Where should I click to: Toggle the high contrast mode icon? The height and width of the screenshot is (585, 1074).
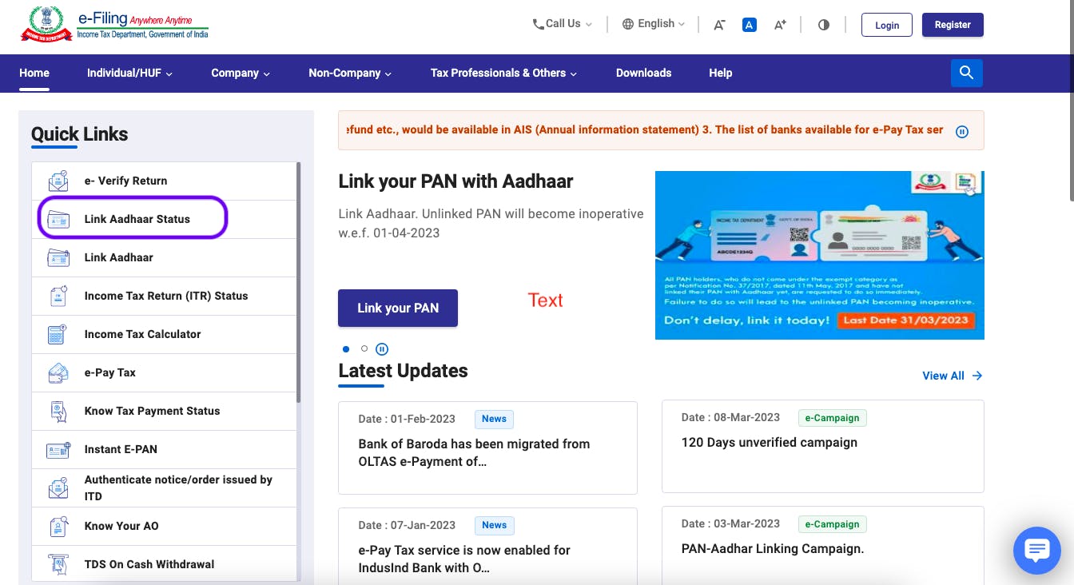824,25
